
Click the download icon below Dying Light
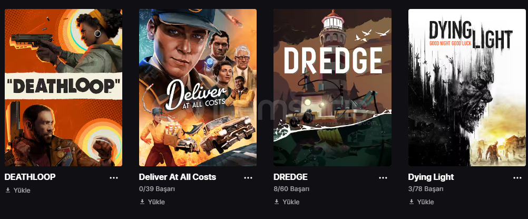pos(411,202)
